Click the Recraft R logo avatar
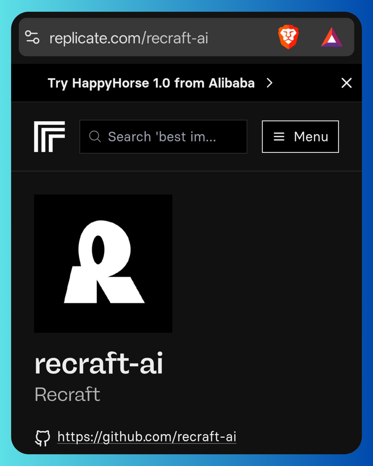 click(103, 264)
